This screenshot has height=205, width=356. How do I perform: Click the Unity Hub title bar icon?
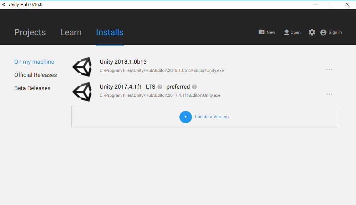tap(4, 5)
